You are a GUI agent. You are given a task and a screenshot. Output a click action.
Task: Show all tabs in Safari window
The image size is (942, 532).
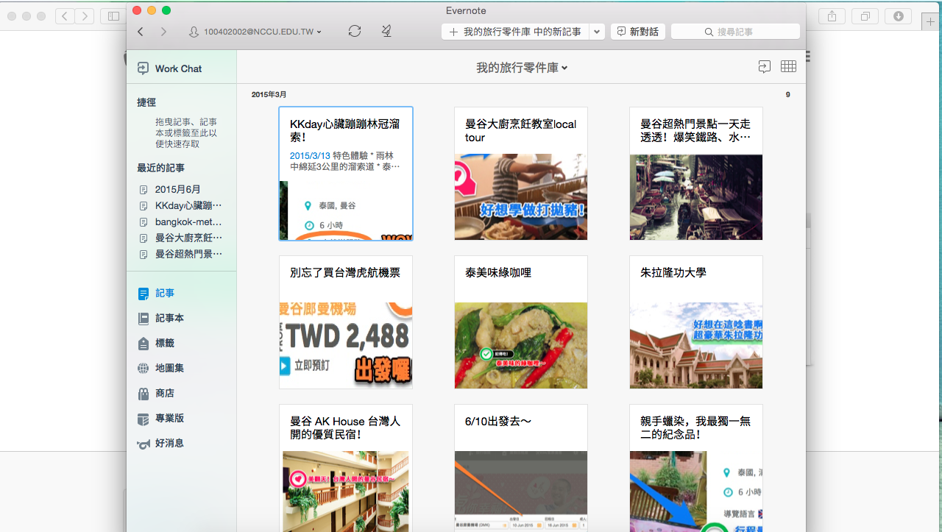coord(865,15)
